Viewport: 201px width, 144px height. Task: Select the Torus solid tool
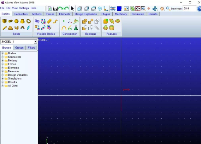(28, 21)
